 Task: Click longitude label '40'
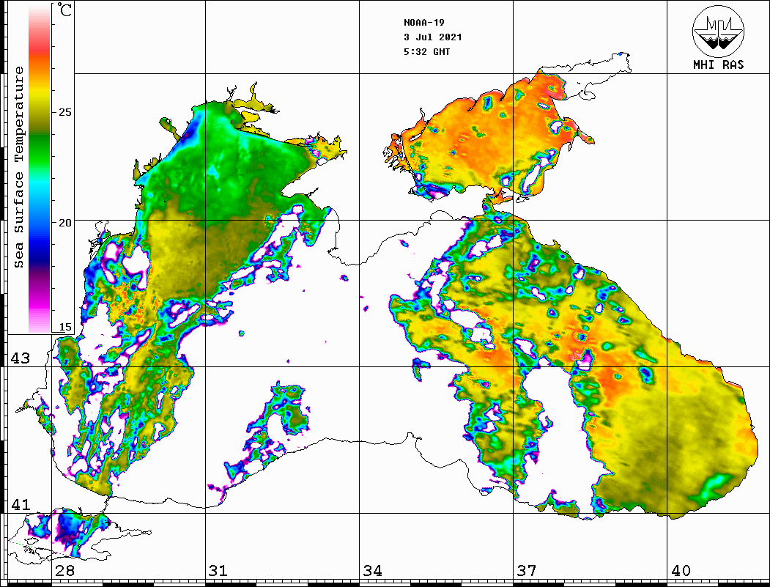(x=681, y=571)
